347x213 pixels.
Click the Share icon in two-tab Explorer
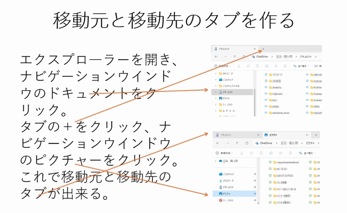(280, 153)
